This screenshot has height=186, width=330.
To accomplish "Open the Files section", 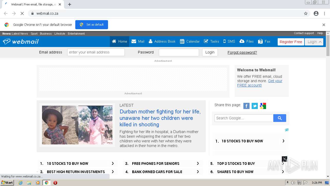I will tap(246, 42).
